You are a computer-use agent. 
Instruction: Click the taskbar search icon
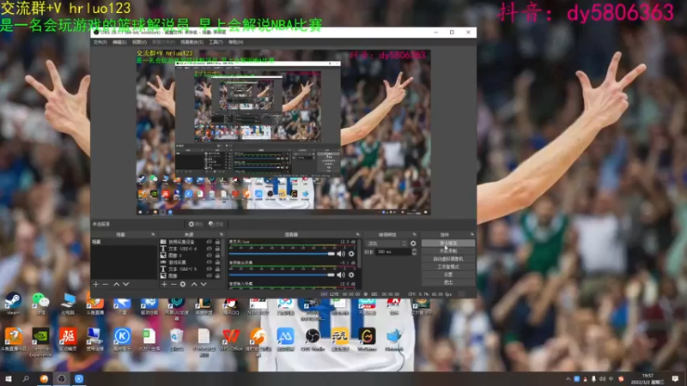click(x=26, y=378)
